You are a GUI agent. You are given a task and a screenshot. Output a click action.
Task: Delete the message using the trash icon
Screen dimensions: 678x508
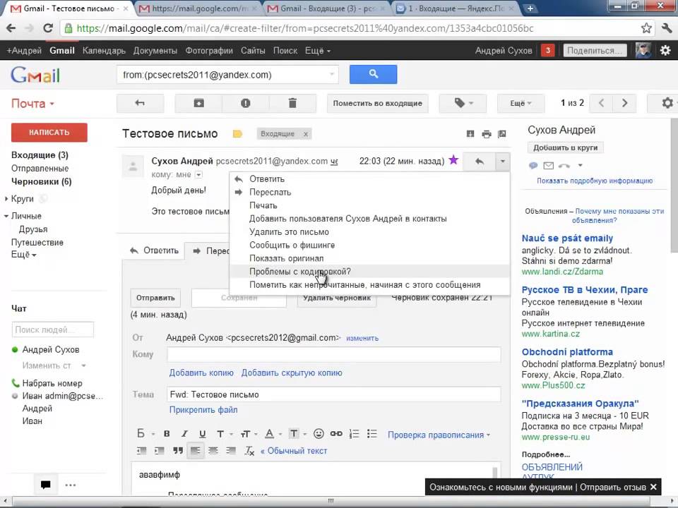tap(292, 103)
